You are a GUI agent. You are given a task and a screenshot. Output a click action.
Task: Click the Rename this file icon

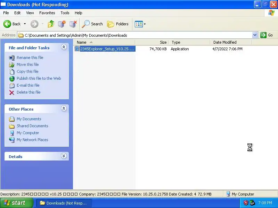pyautogui.click(x=12, y=58)
